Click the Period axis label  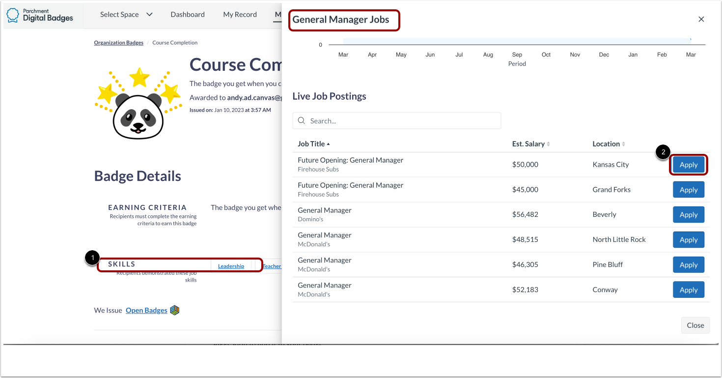[x=517, y=64]
